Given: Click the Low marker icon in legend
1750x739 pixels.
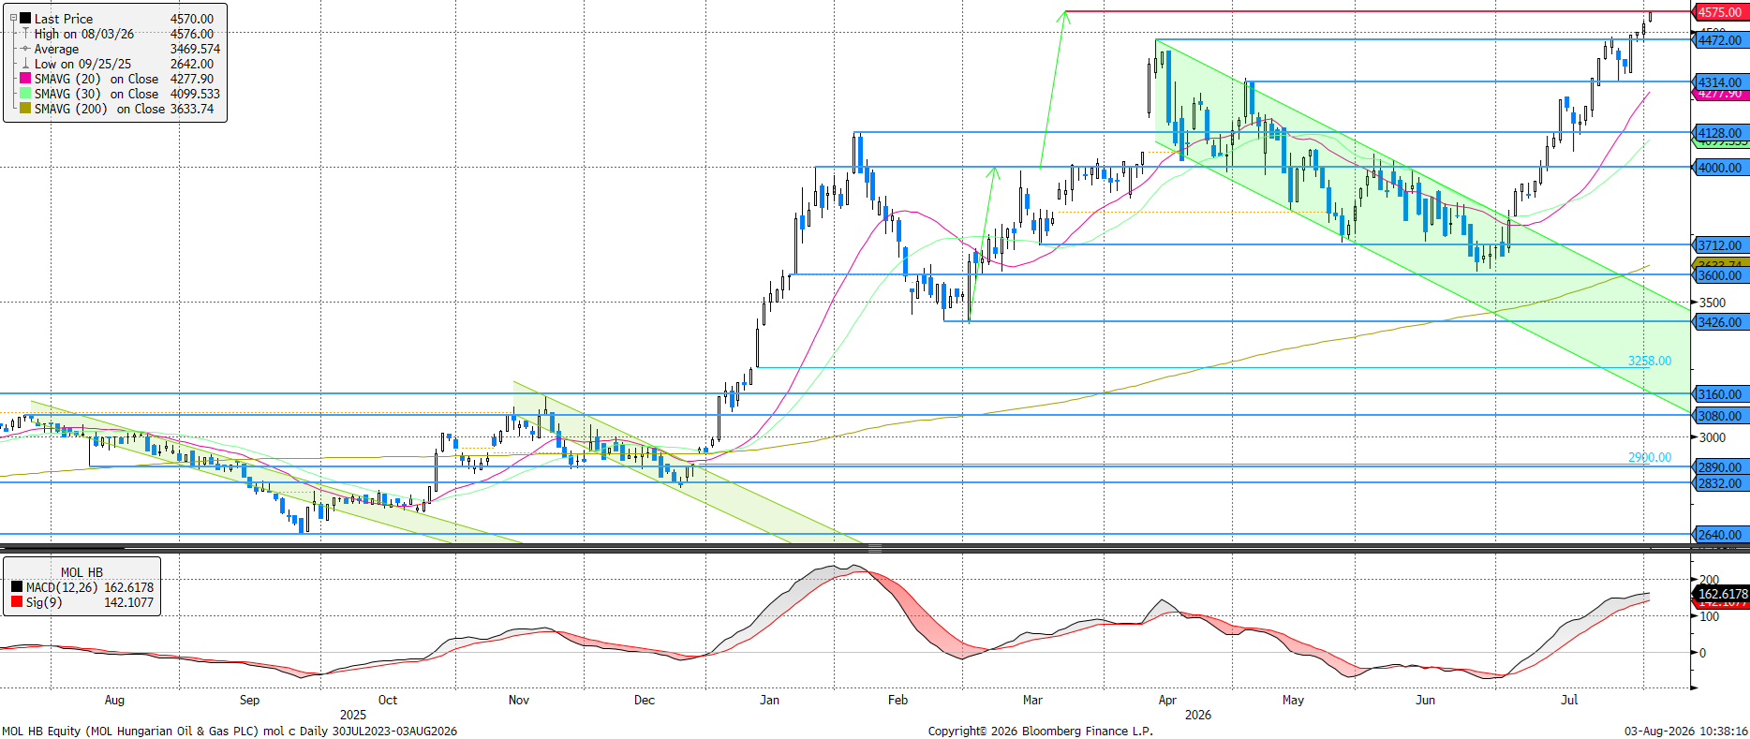Looking at the screenshot, I should (25, 64).
